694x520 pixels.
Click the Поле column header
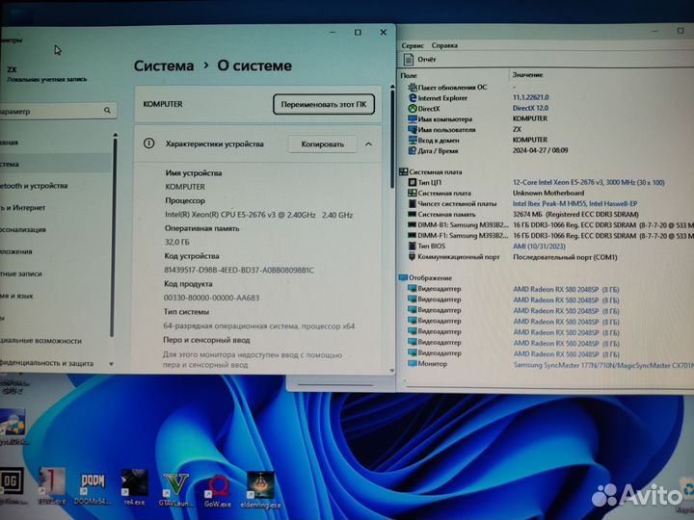coord(409,76)
